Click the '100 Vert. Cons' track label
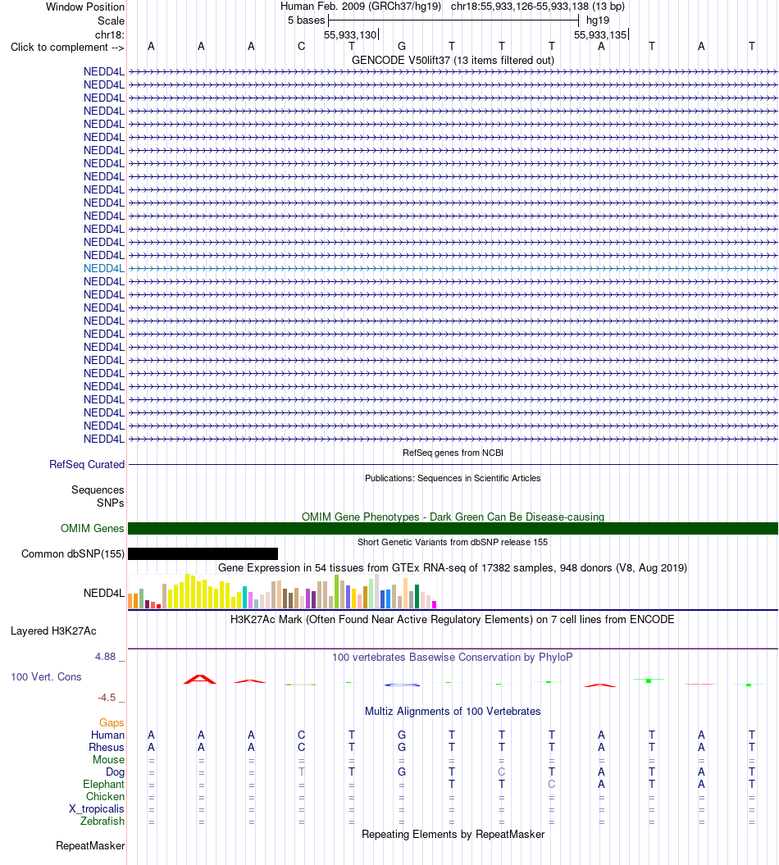This screenshot has width=779, height=865. pyautogui.click(x=47, y=677)
